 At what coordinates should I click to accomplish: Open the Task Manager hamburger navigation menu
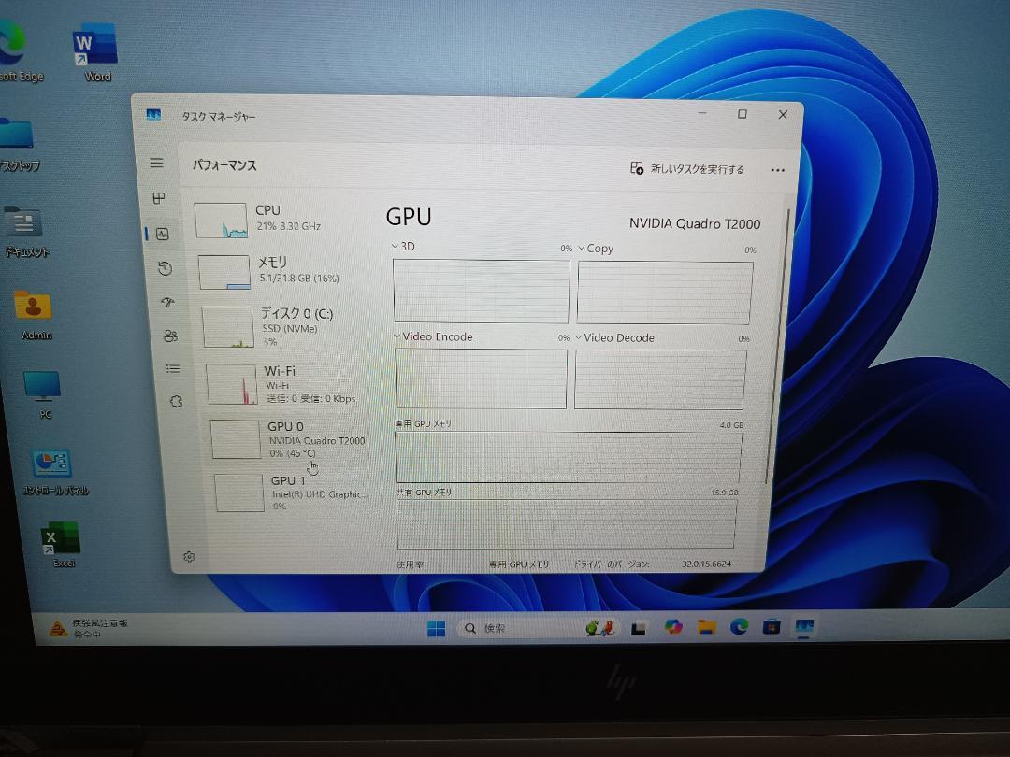coord(156,163)
